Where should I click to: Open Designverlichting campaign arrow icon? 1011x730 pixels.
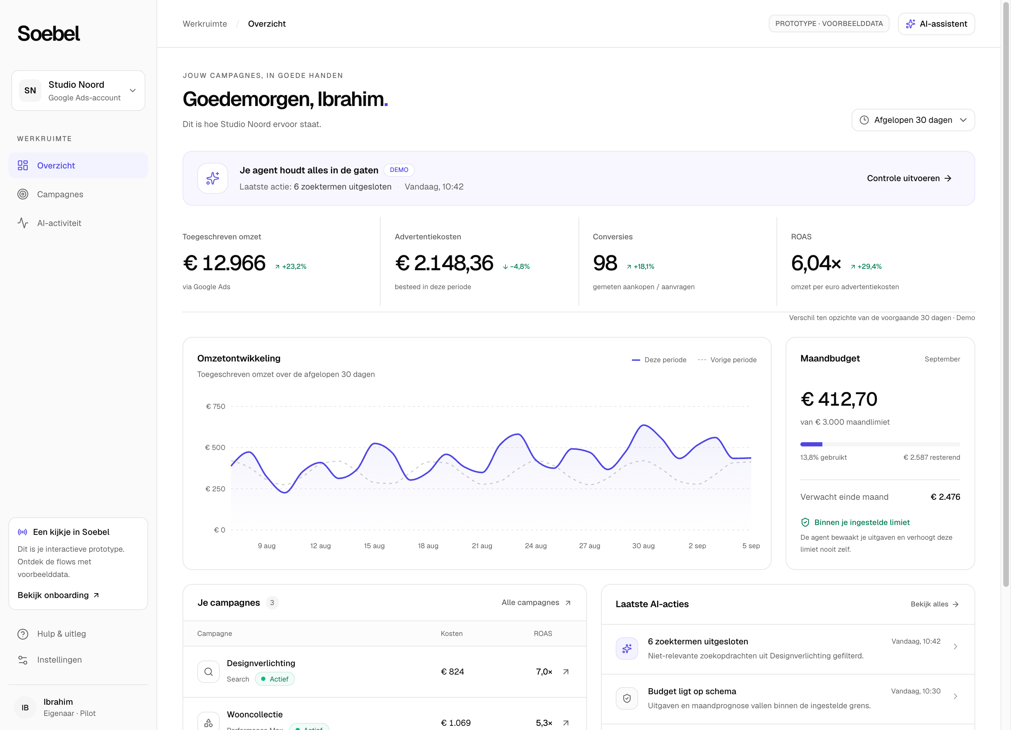pos(566,672)
